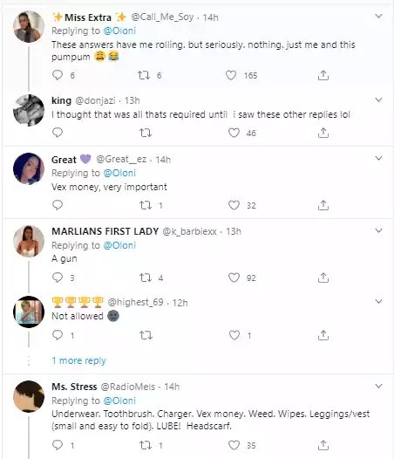Viewport: 394px width, 459px height.
Task: Retweet the 'A gun' tweet
Action: [146, 277]
